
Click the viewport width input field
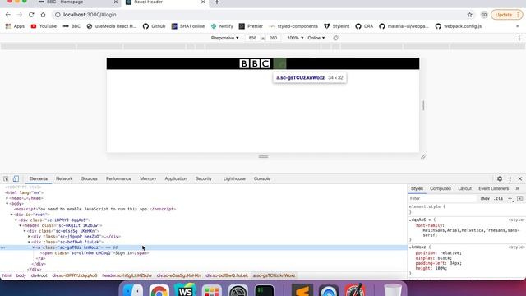(252, 38)
